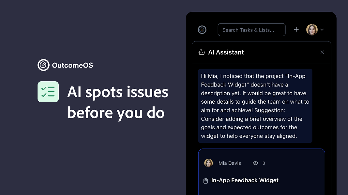The width and height of the screenshot is (348, 195).
Task: Click the large OutcomeOS brand logo at left
Action: tap(43, 65)
